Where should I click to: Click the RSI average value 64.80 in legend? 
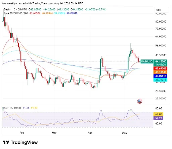[34, 108]
